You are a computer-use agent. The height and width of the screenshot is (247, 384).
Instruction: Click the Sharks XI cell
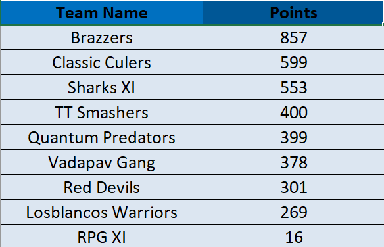coord(102,87)
